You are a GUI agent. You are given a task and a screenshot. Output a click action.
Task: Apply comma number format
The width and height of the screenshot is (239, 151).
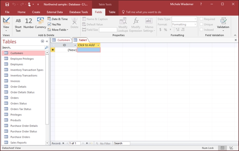pos(171,30)
